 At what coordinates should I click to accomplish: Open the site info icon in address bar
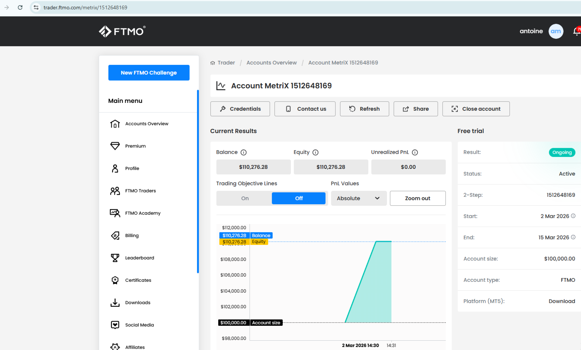point(36,7)
